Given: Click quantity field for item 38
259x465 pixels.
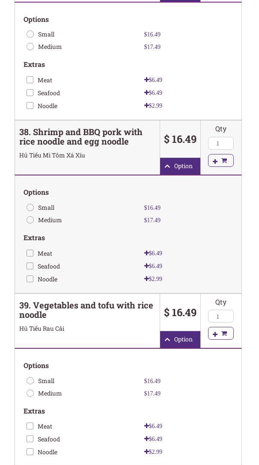Looking at the screenshot, I should click(x=220, y=143).
